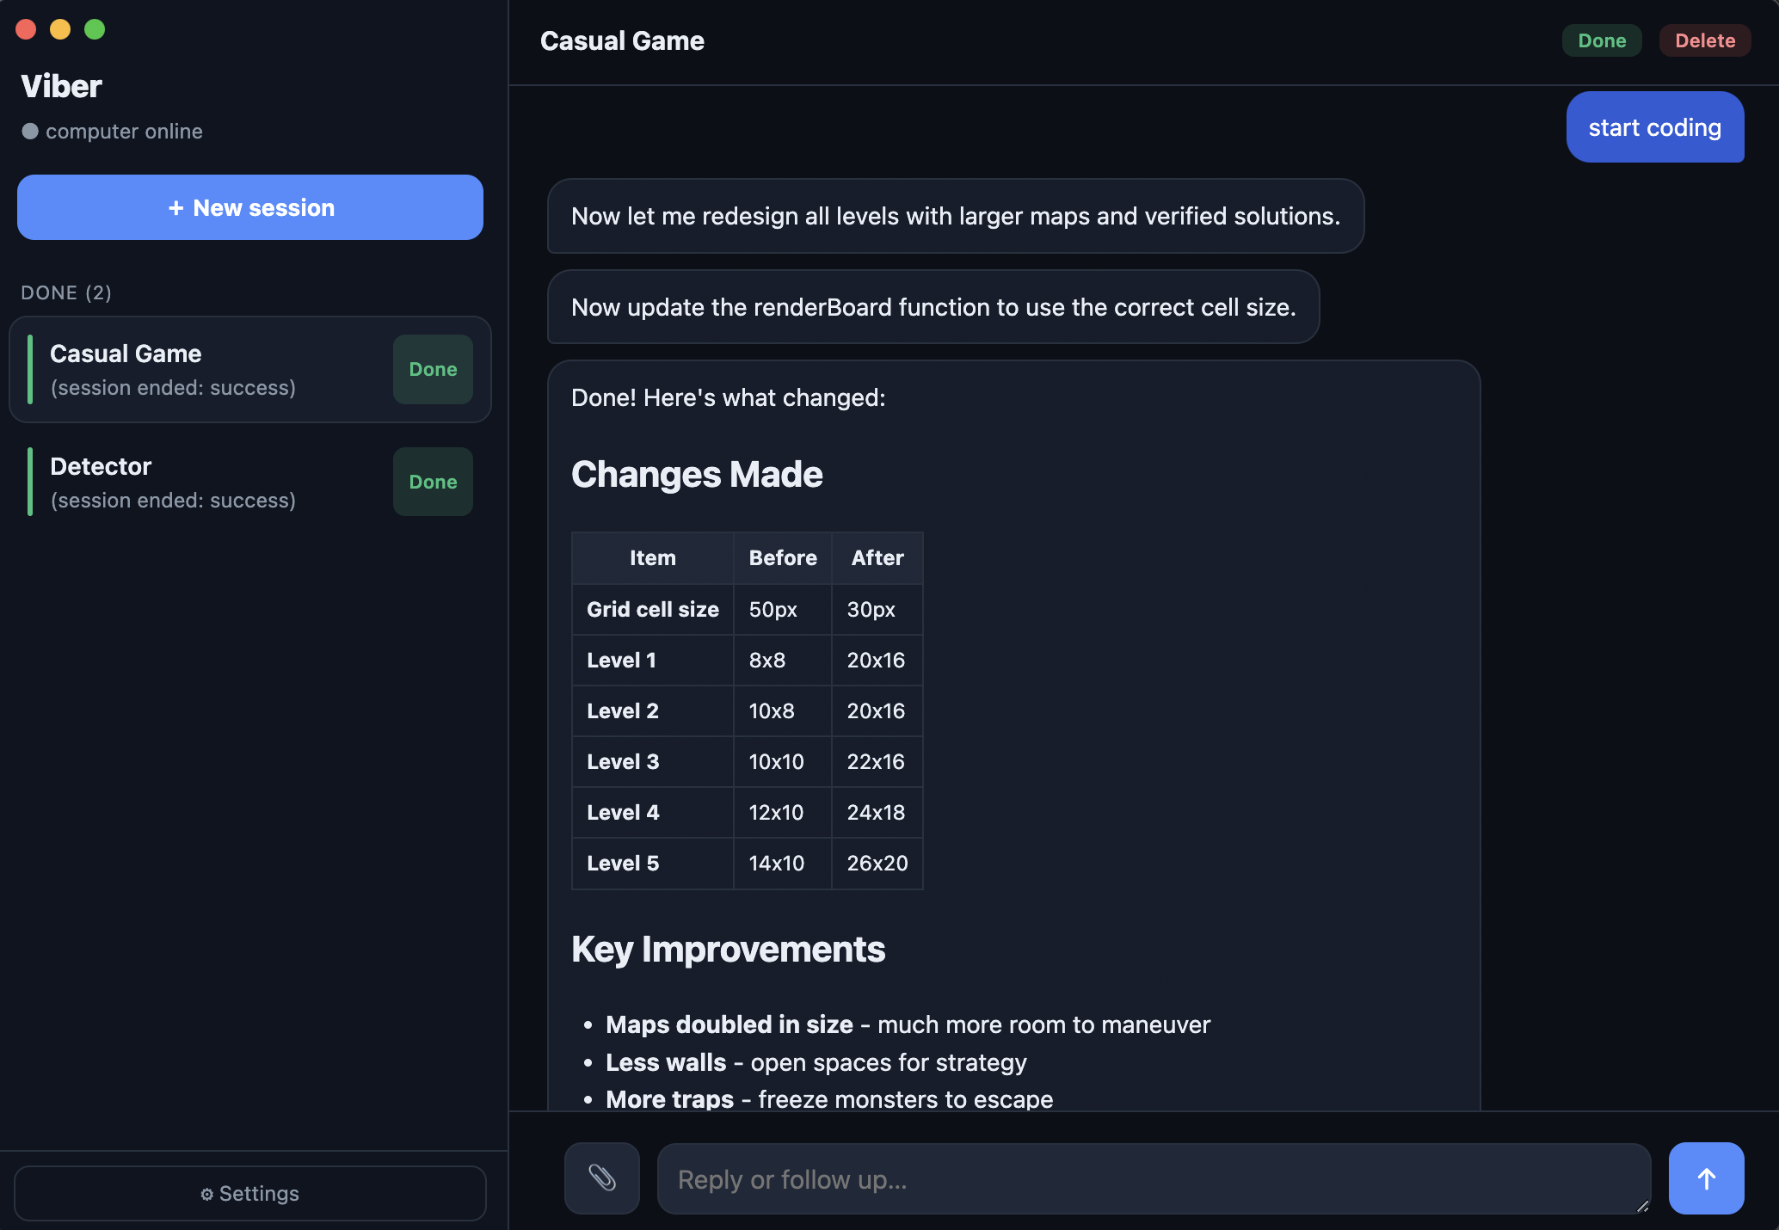This screenshot has width=1779, height=1230.
Task: Click 'Done! Here's what changed:' text
Action: coord(728,397)
